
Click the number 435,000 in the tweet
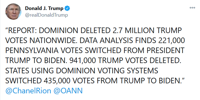tap(57, 81)
